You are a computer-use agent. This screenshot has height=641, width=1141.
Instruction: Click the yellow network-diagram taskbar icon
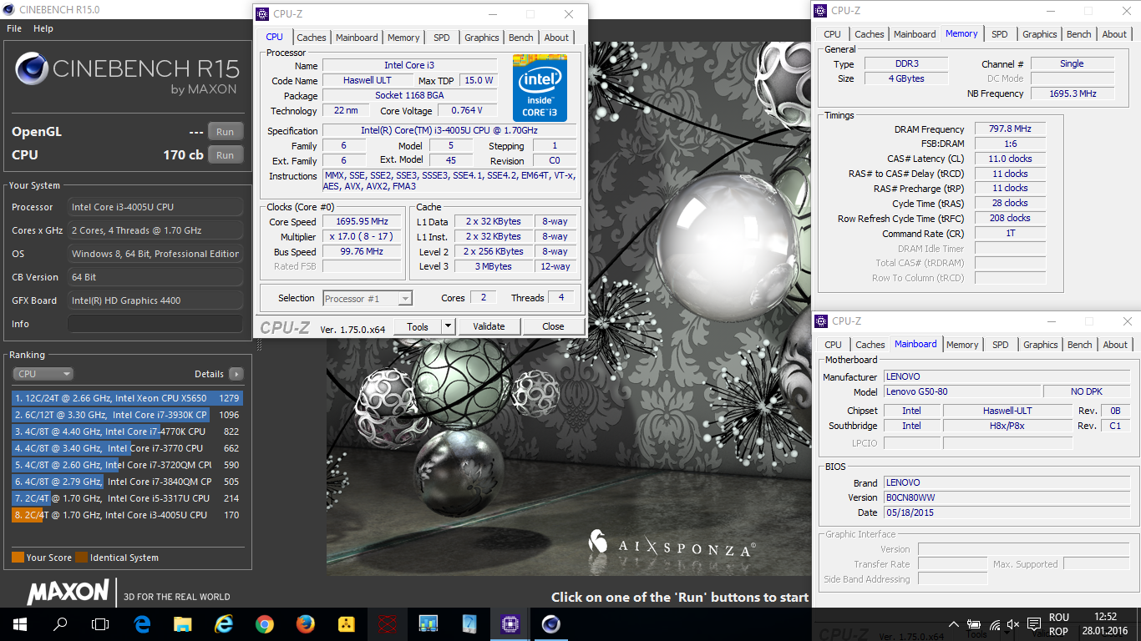click(346, 623)
